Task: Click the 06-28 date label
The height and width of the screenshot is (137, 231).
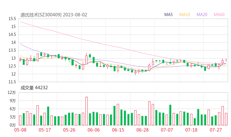Action: coord(142,130)
